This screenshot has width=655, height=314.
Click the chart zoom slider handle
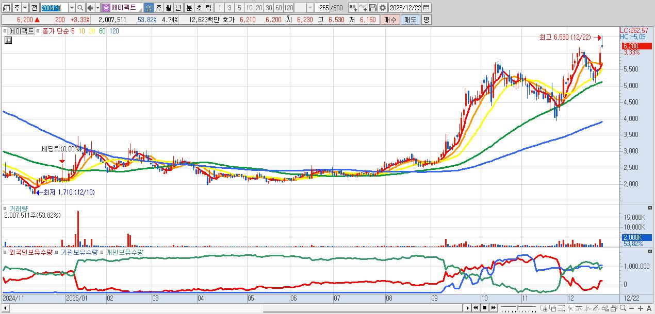pyautogui.click(x=517, y=307)
